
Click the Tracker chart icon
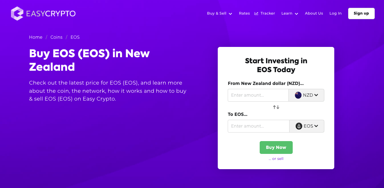tap(256, 14)
